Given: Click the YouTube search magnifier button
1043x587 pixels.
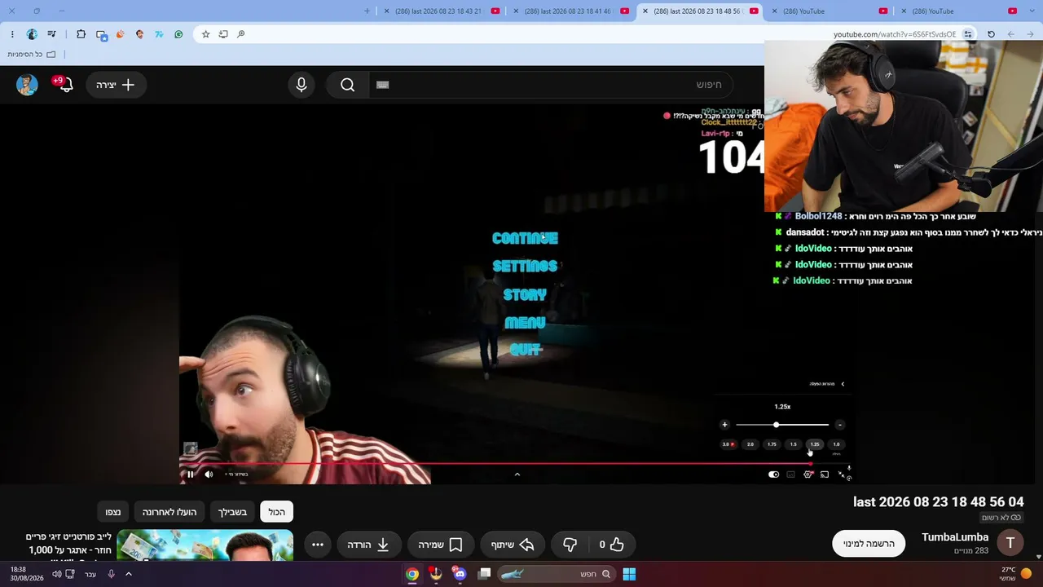Looking at the screenshot, I should click(348, 85).
